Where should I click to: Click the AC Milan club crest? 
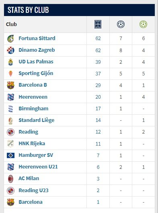click(x=10, y=179)
